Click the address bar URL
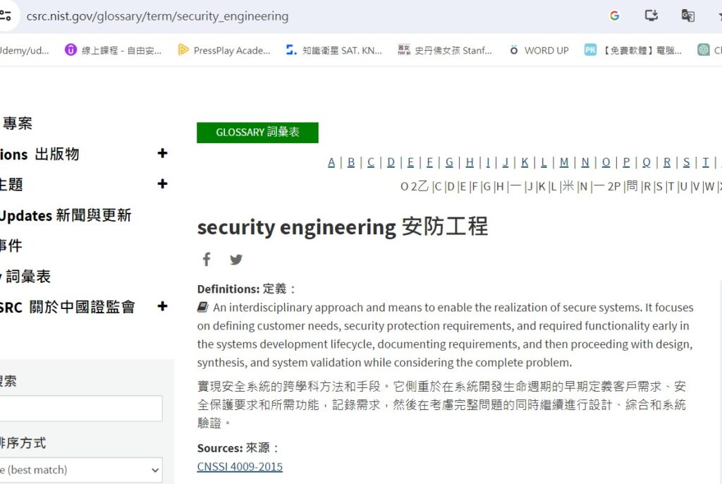The width and height of the screenshot is (722, 484). pyautogui.click(x=157, y=16)
